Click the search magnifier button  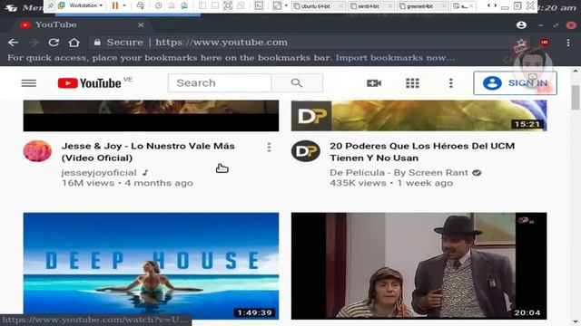[297, 82]
